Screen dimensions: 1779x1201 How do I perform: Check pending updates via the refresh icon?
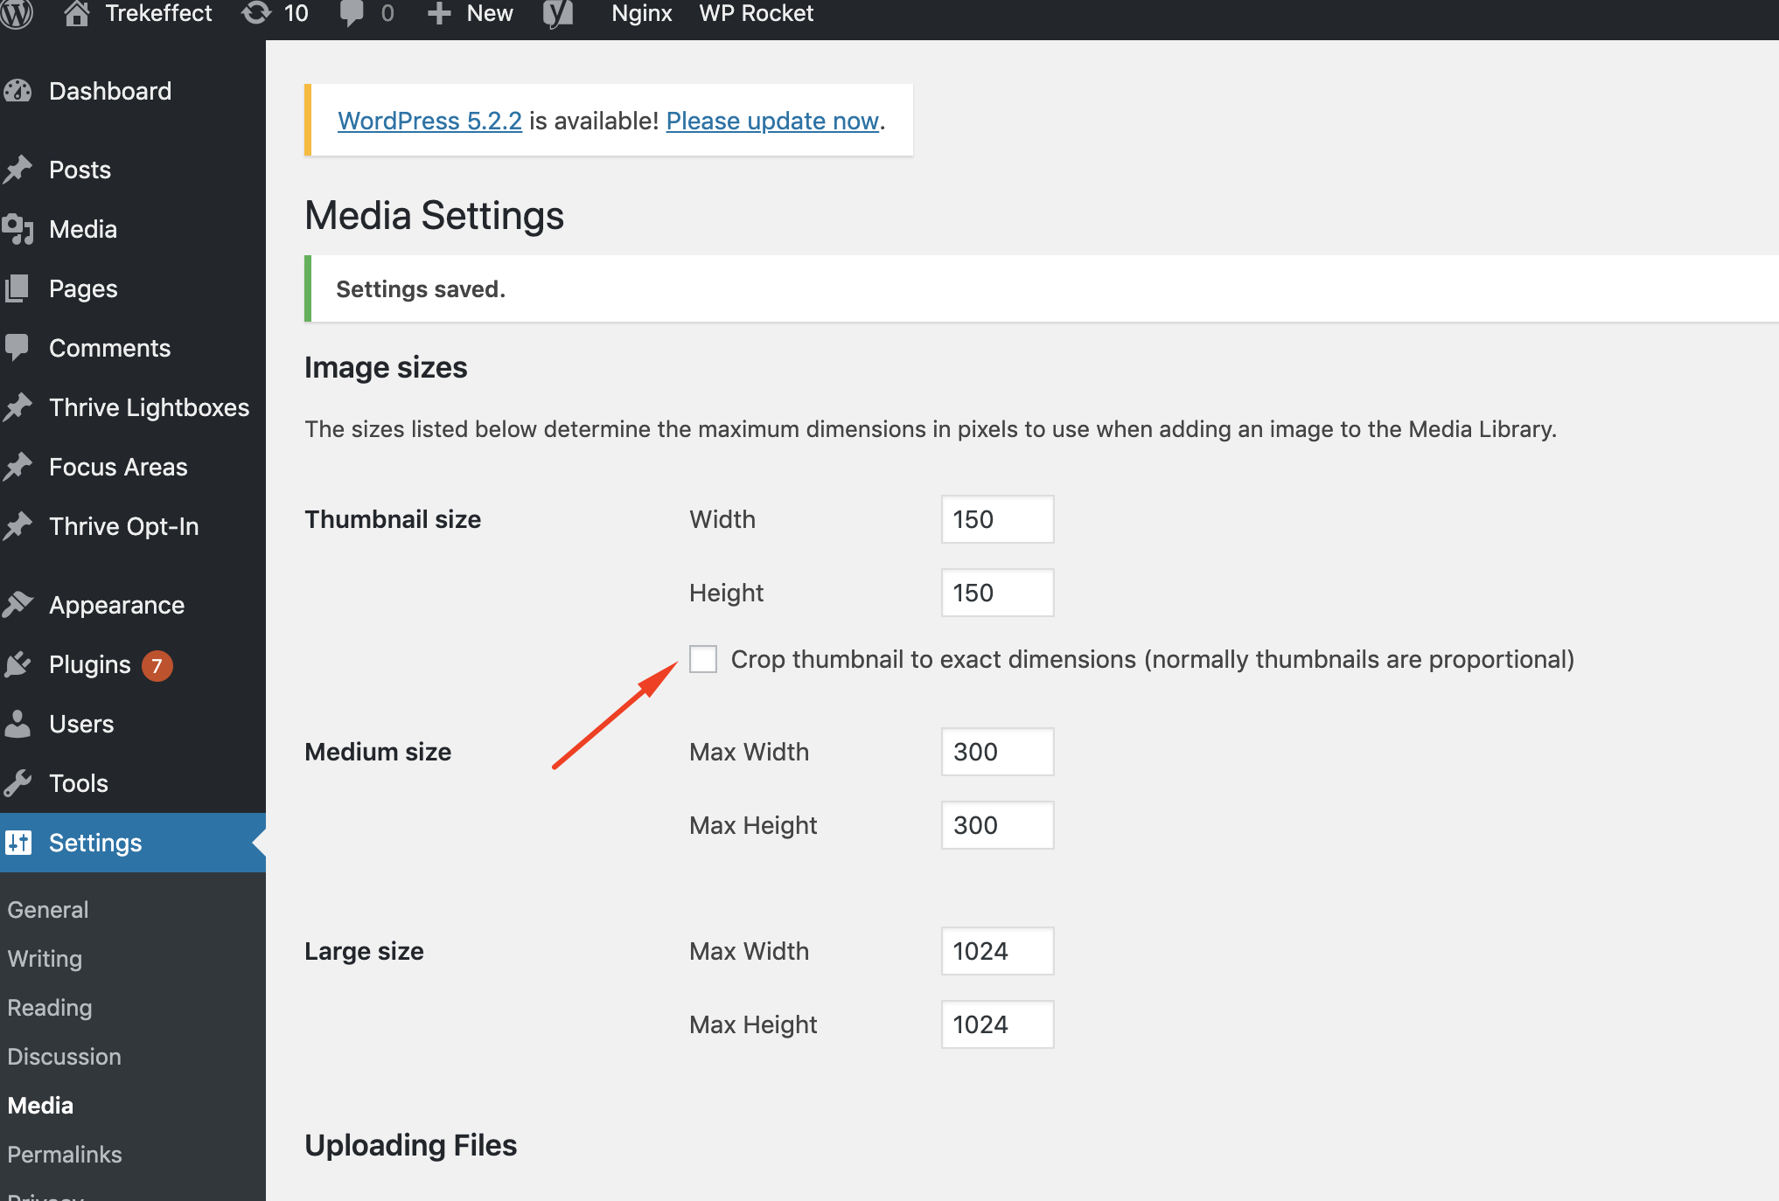point(255,13)
